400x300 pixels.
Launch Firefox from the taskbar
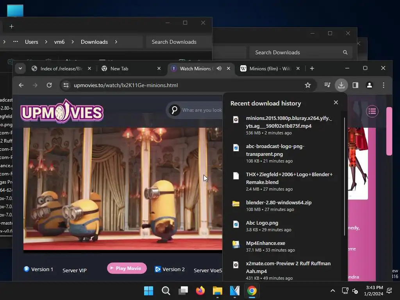(x=200, y=291)
